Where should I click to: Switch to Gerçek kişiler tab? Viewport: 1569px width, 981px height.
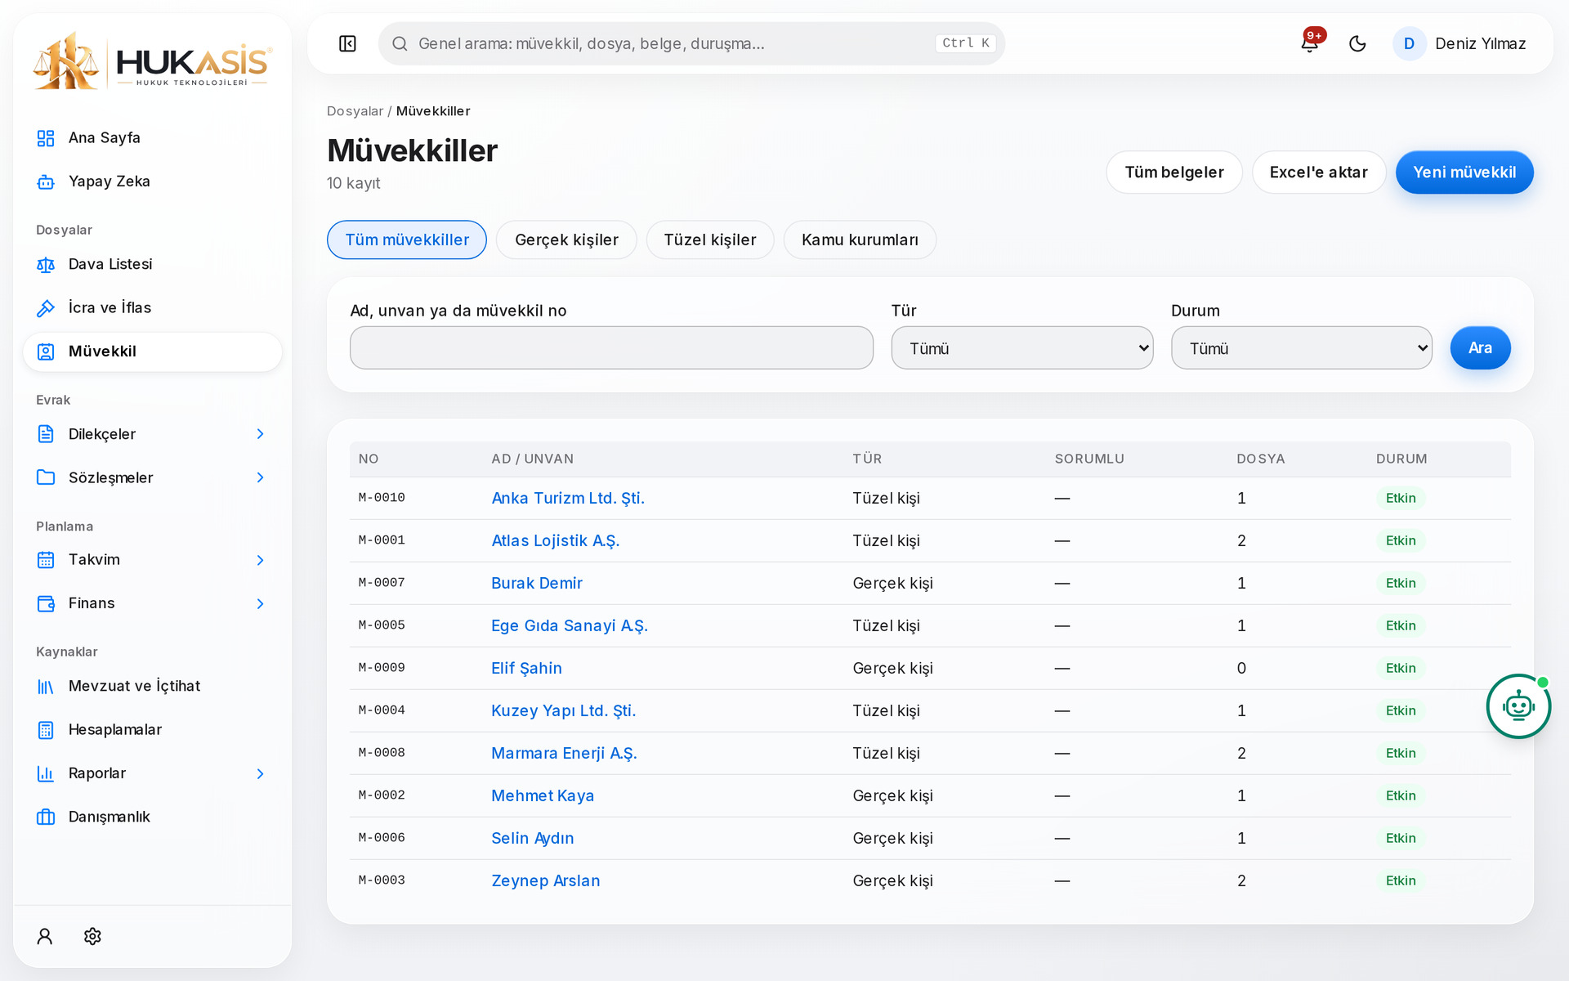566,240
